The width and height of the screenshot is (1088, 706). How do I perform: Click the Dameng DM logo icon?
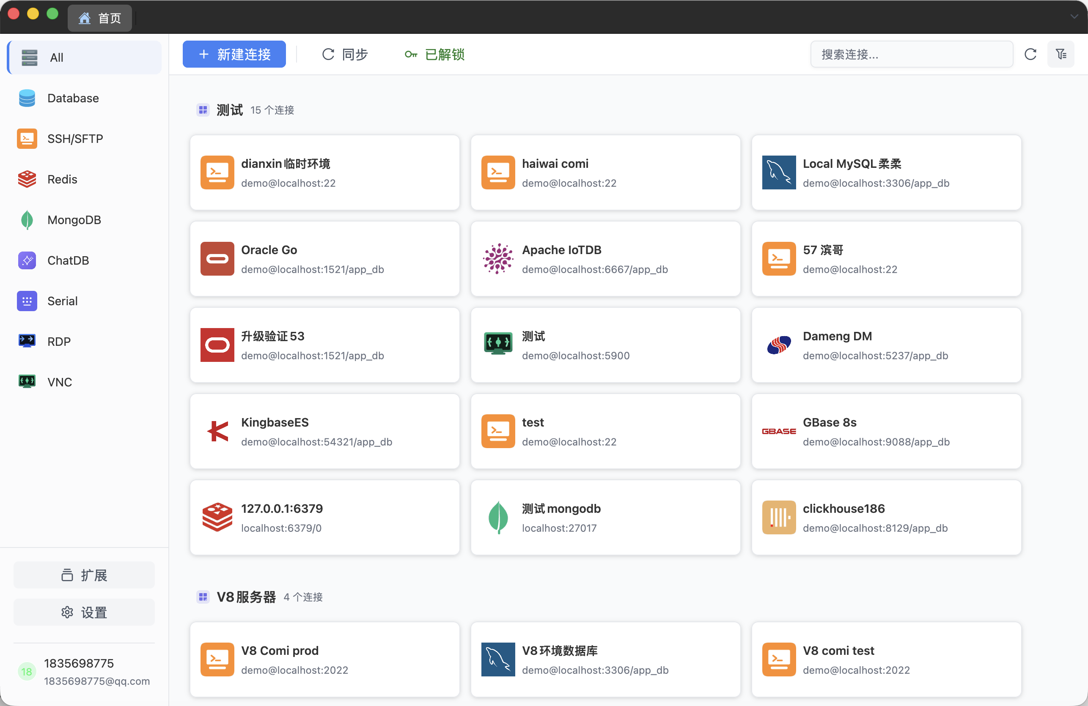779,345
